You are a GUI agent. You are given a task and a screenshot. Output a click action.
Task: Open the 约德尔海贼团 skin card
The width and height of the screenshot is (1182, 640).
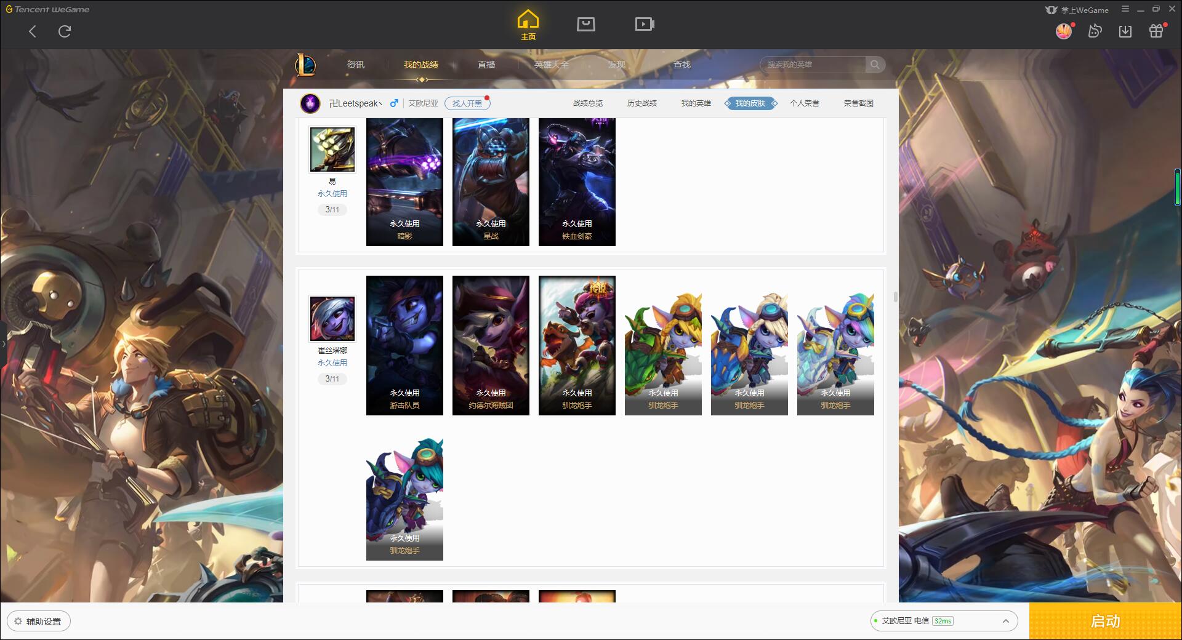click(x=491, y=345)
